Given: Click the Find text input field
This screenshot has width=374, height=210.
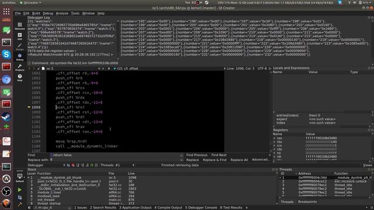Looking at the screenshot, I should [x=116, y=155].
